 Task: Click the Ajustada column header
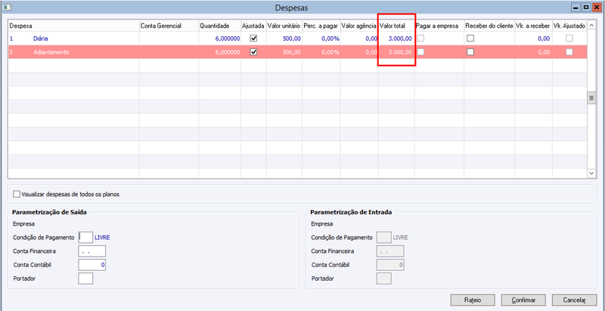click(253, 26)
